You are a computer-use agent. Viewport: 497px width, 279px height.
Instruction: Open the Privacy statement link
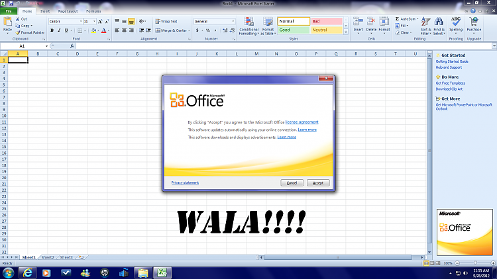[x=185, y=182]
